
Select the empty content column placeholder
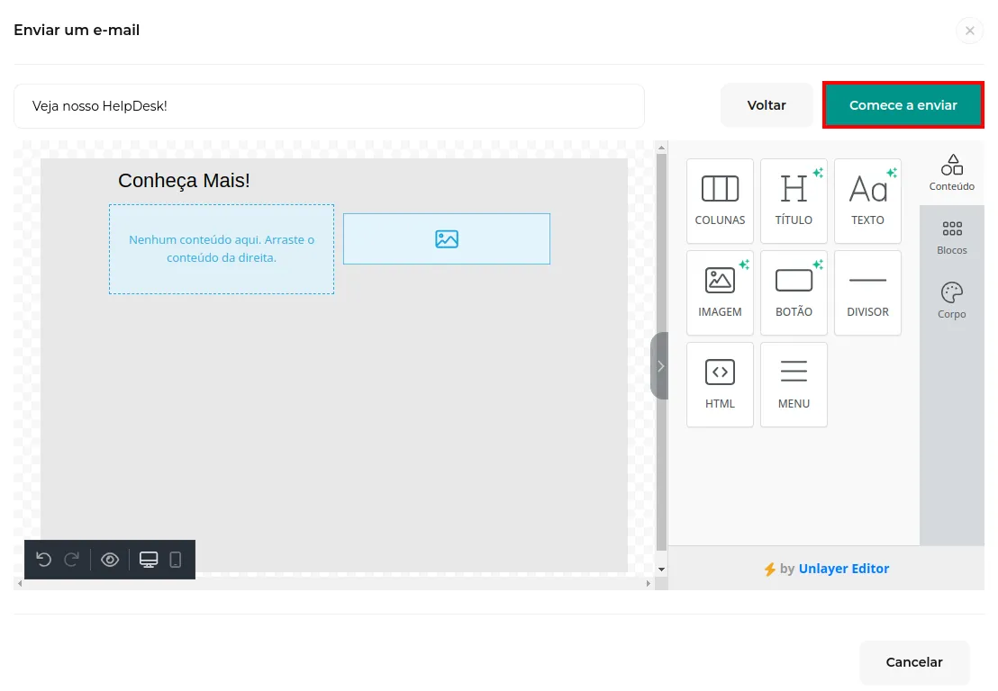click(222, 249)
